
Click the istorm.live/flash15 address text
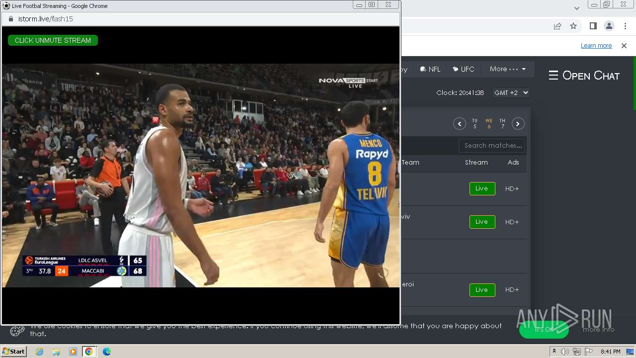coord(46,19)
